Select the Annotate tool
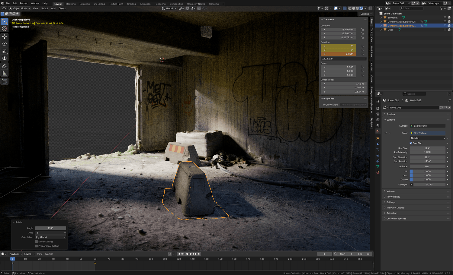 5,66
